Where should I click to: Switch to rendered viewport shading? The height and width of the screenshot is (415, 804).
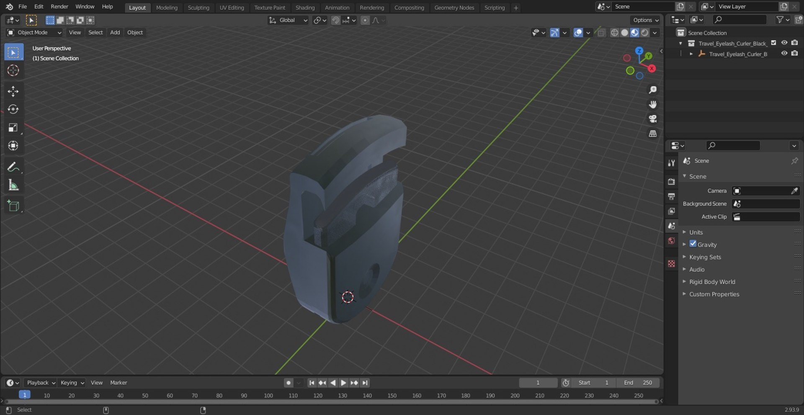coord(645,33)
